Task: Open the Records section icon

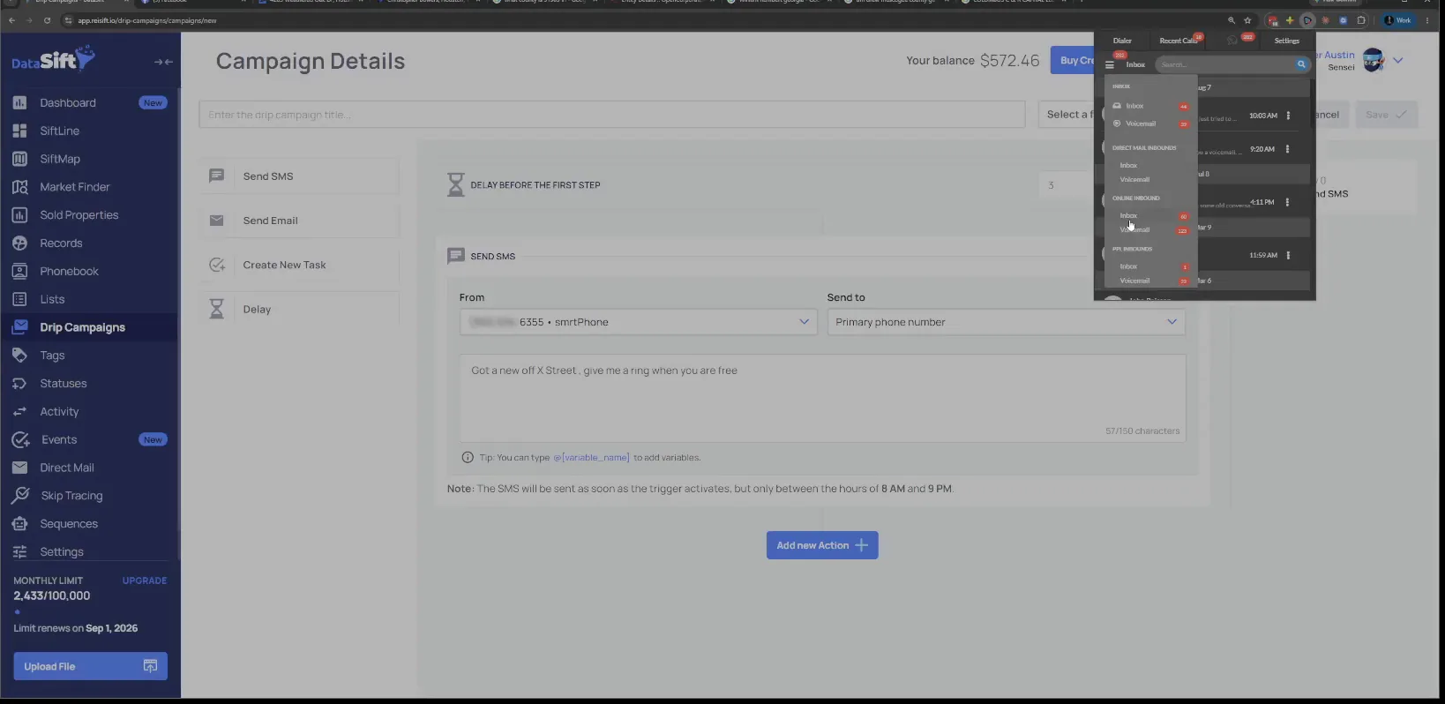Action: [x=19, y=243]
